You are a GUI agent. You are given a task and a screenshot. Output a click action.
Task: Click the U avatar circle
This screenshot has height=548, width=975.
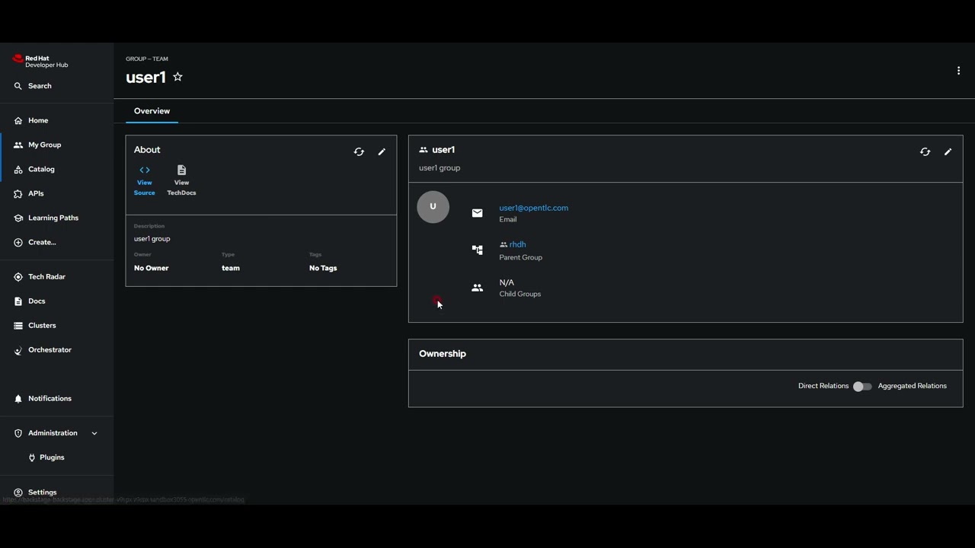(x=433, y=207)
